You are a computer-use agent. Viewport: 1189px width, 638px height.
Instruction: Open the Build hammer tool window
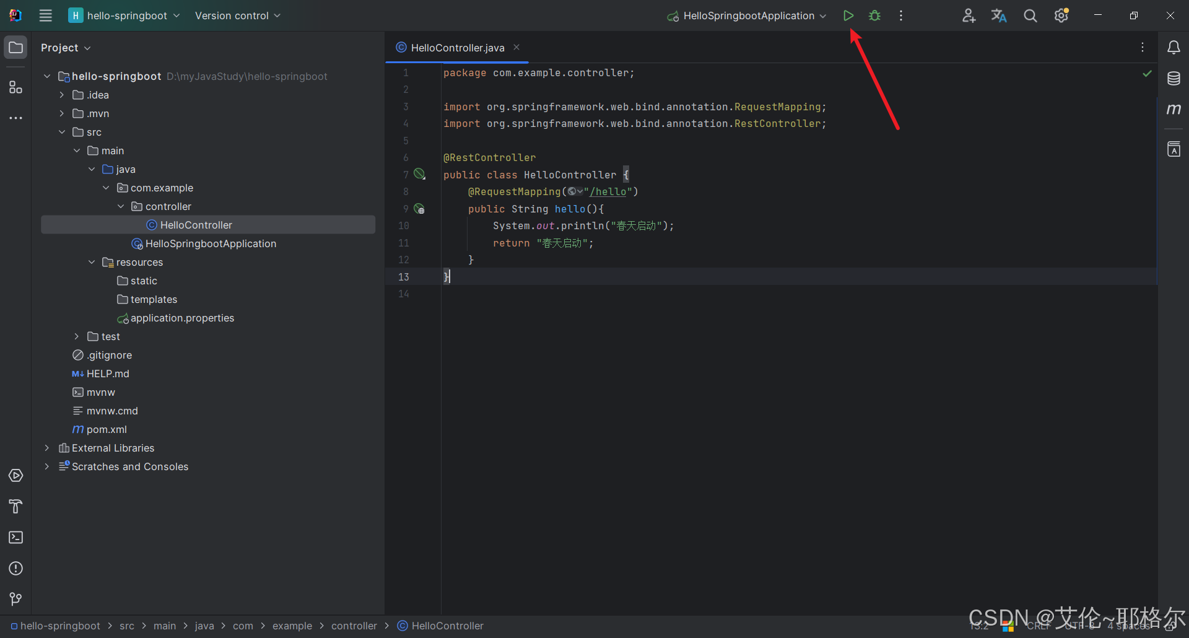point(16,507)
